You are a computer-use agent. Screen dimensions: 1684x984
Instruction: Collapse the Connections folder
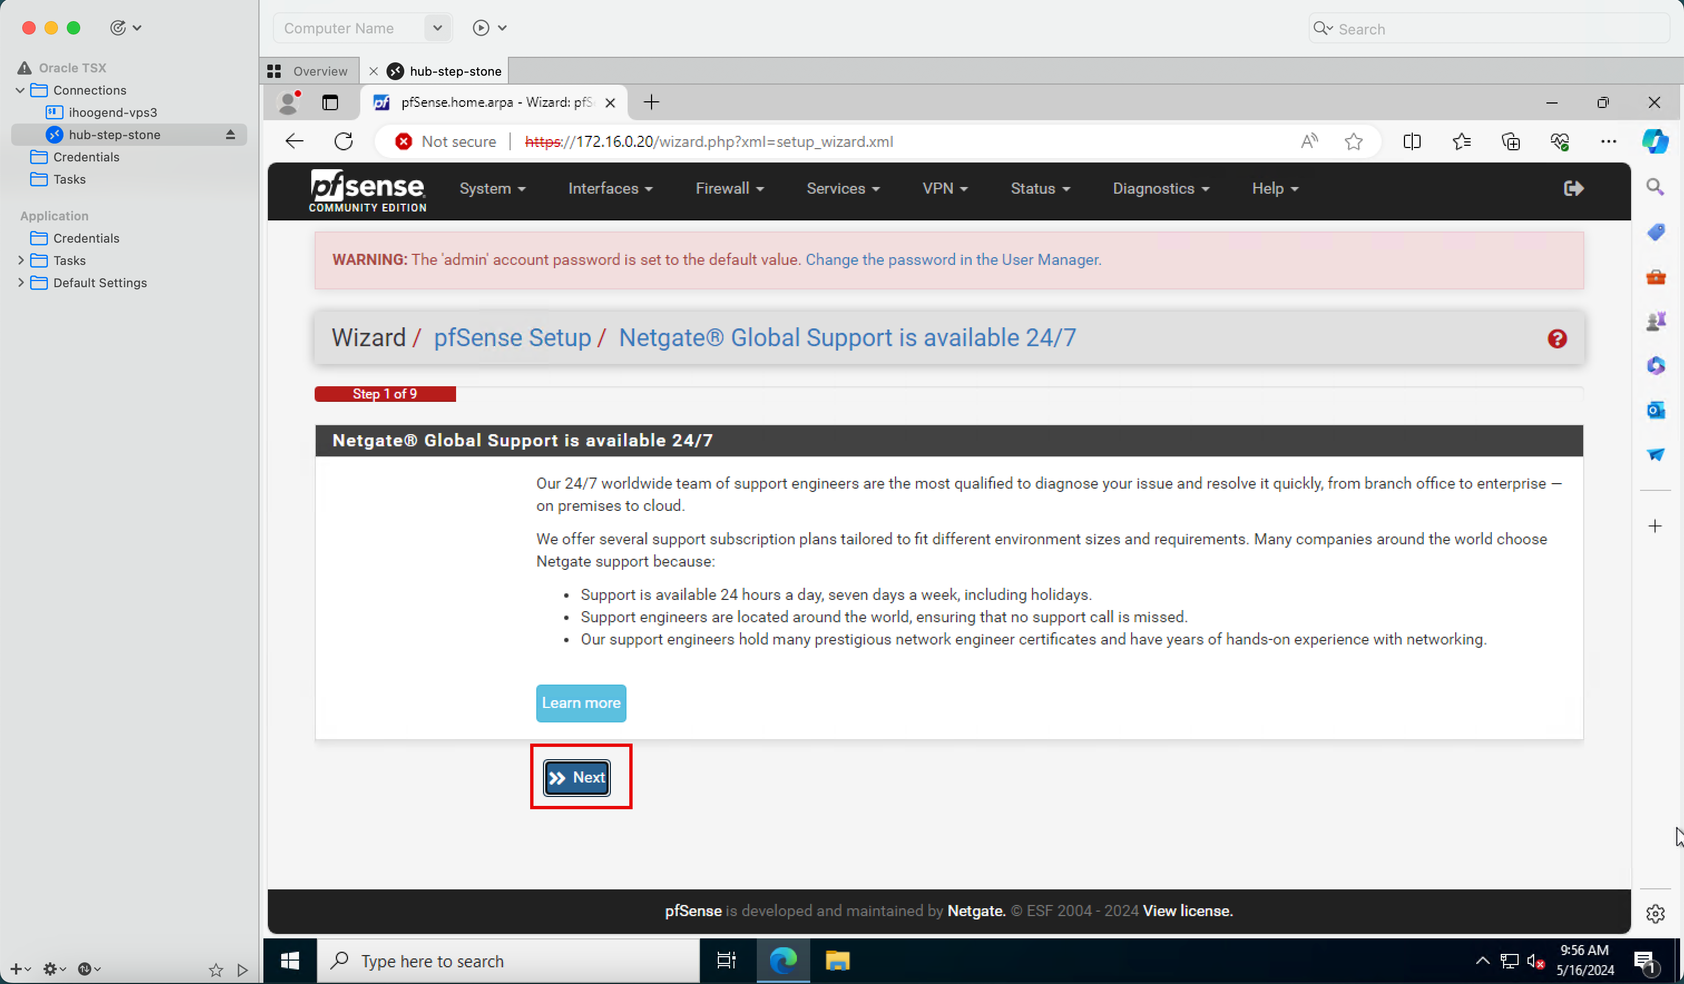click(20, 90)
